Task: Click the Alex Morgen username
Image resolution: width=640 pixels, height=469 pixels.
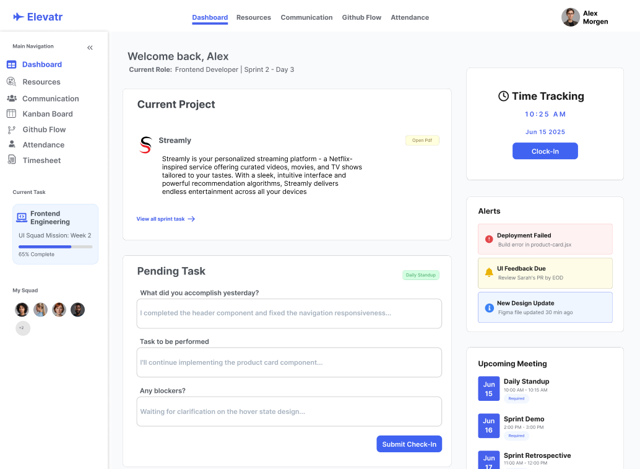Action: [x=595, y=17]
